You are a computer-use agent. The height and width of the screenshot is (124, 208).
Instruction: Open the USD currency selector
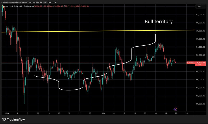click(199, 6)
